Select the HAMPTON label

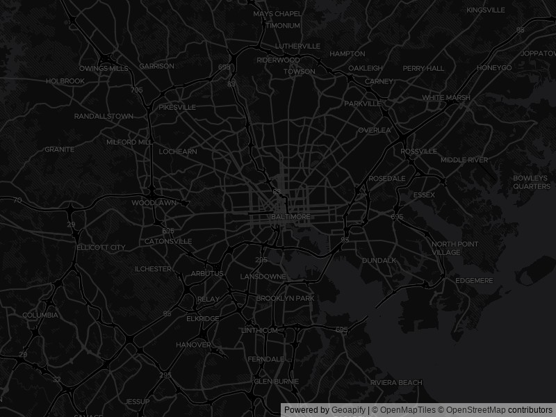(x=347, y=54)
